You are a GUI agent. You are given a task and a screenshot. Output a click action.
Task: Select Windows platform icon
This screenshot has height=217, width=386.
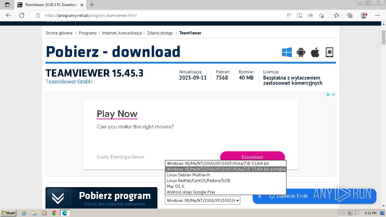coord(287,52)
